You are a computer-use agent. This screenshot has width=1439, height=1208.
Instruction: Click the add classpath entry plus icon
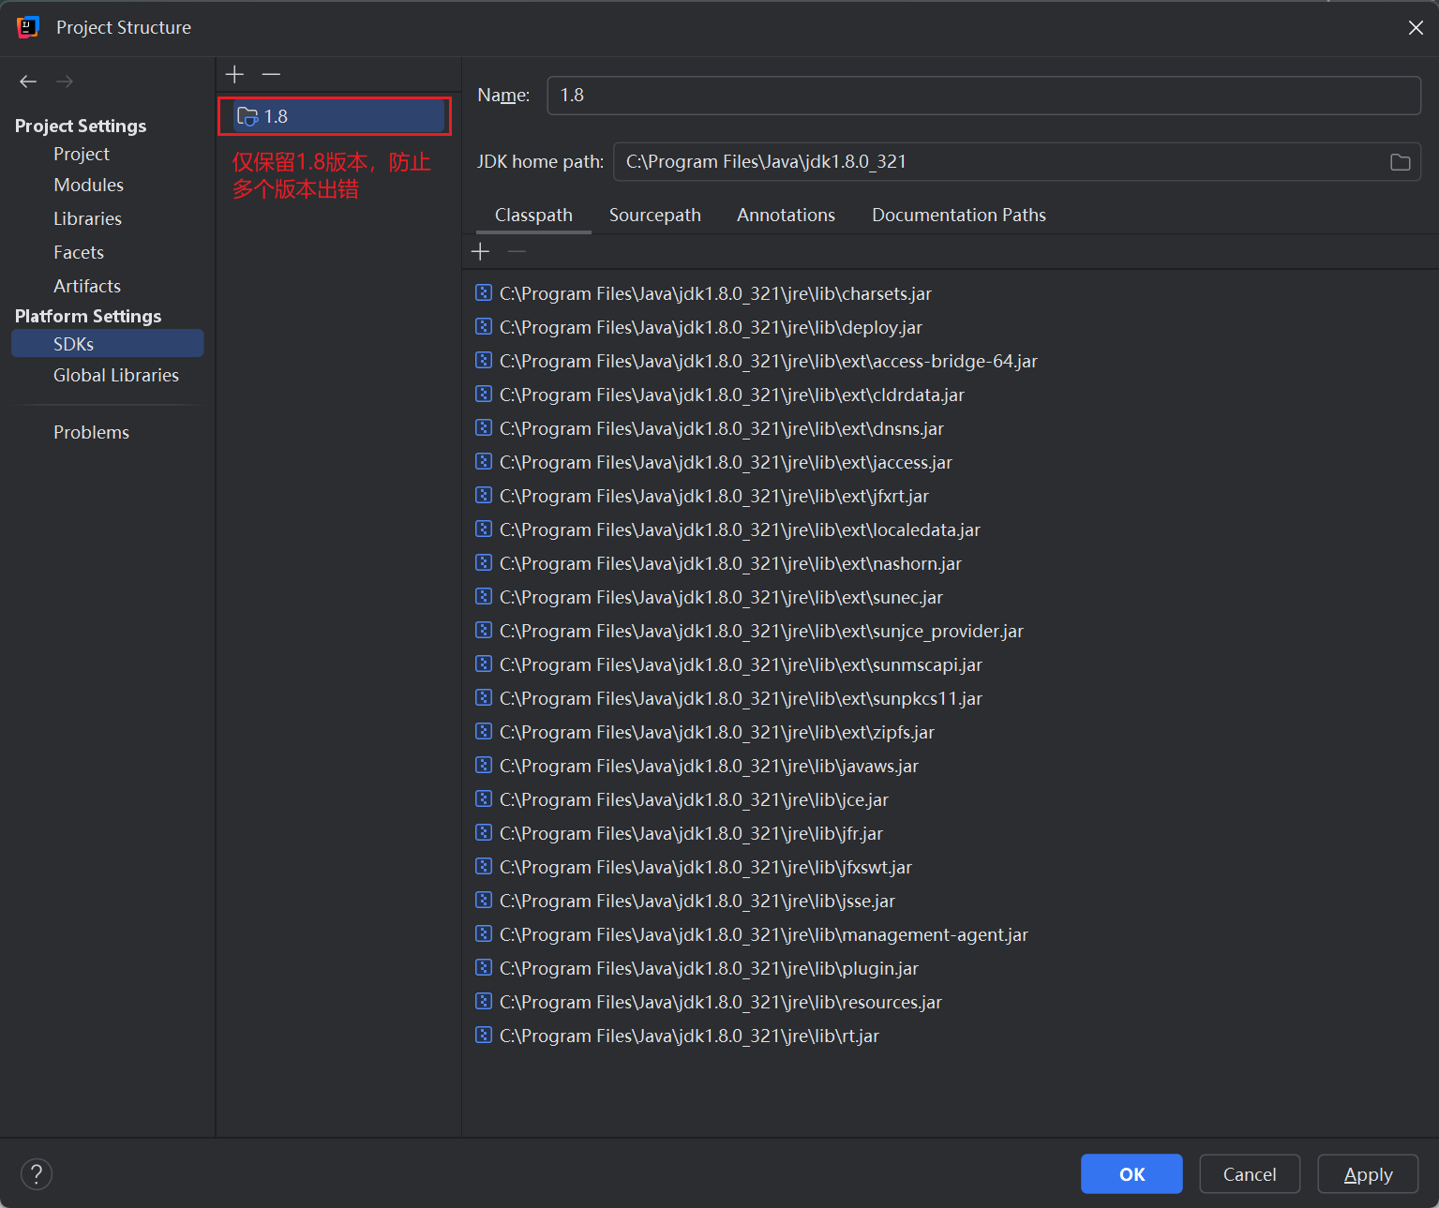pos(480,251)
